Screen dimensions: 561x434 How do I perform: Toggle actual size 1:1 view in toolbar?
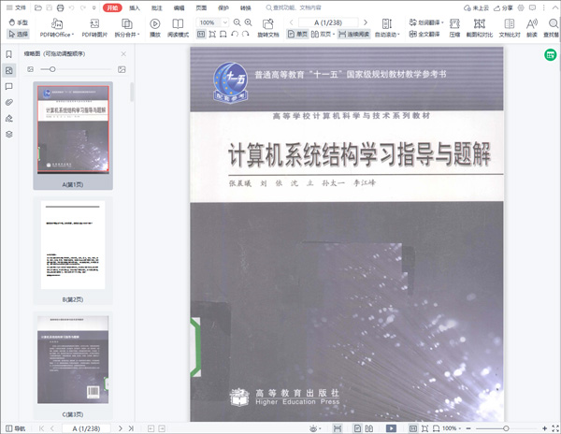pos(201,35)
